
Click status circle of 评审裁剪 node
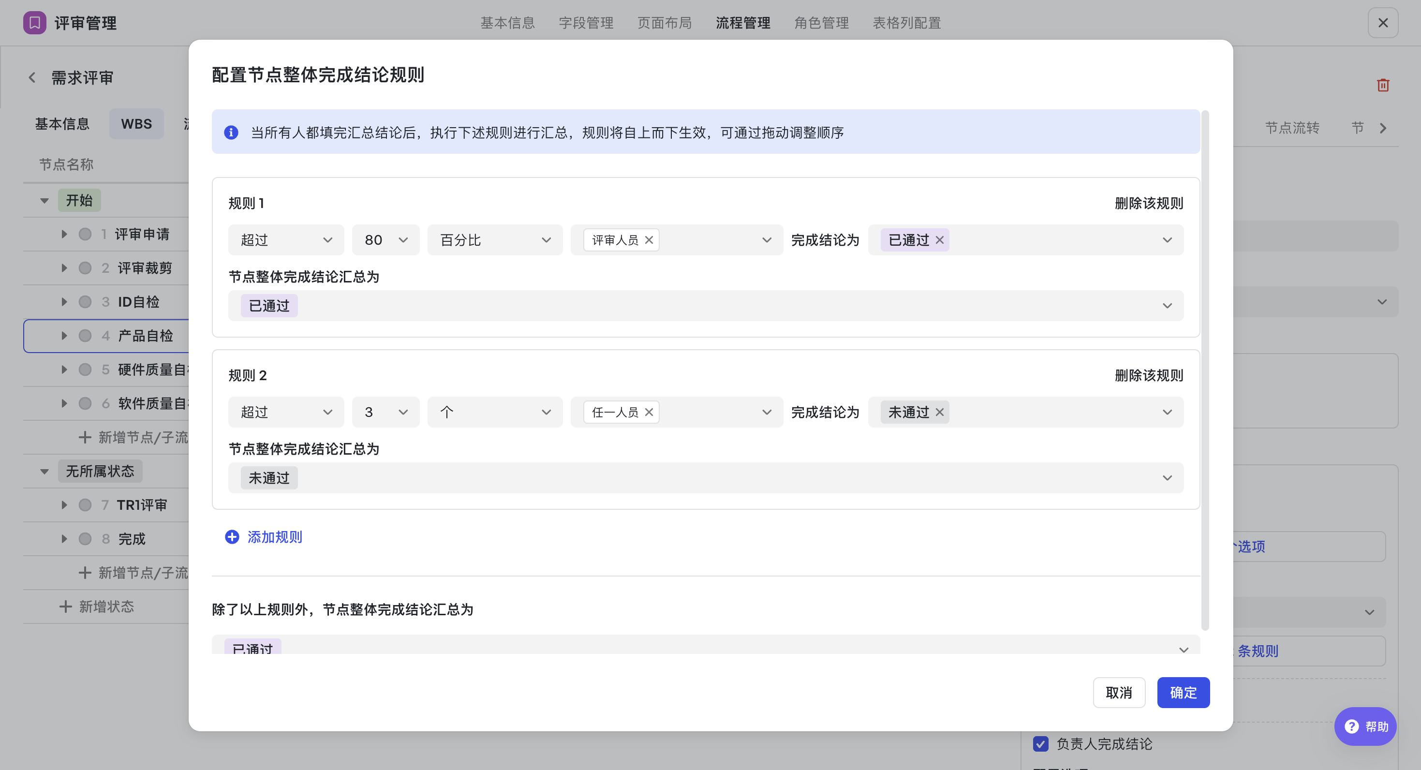[x=85, y=267]
